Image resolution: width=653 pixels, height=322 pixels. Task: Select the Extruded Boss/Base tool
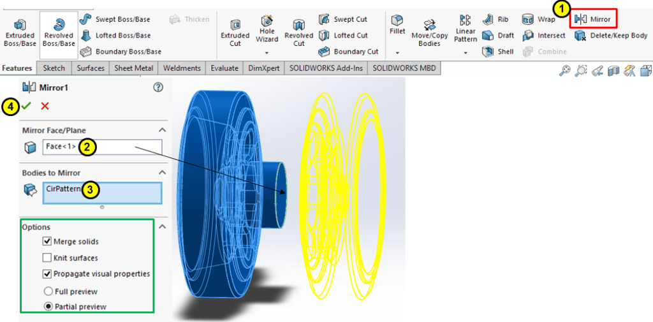(19, 31)
